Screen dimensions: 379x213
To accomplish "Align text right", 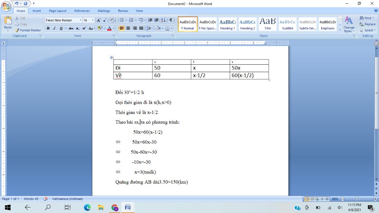I will click(135, 28).
